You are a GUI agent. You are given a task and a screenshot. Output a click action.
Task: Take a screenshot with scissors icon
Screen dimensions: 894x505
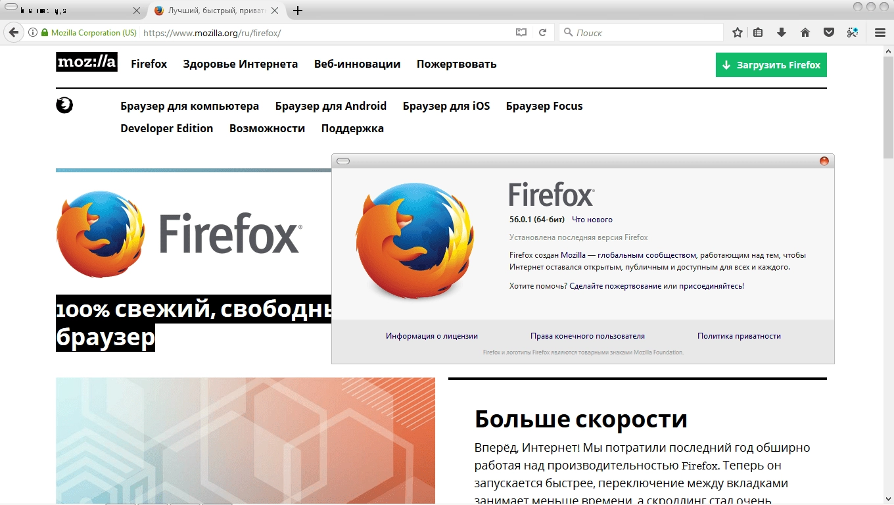[x=853, y=32]
